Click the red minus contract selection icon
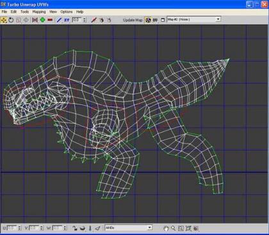This screenshot has width=269, height=235. coord(50,20)
